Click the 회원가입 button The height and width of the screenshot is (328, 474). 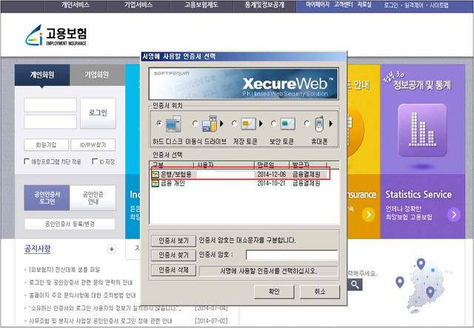(46, 145)
